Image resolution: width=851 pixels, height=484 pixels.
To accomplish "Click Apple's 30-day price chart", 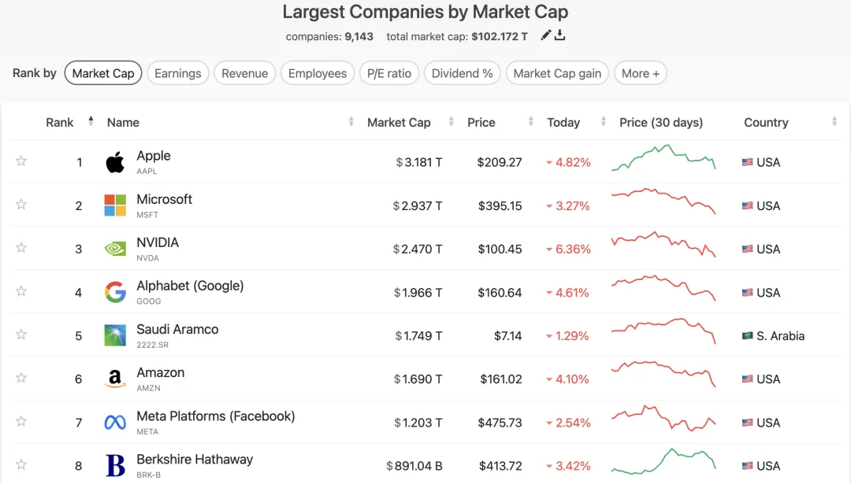I will point(663,158).
